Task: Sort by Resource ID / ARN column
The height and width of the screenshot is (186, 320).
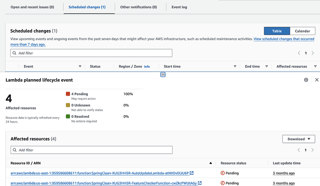Action: coord(210,163)
